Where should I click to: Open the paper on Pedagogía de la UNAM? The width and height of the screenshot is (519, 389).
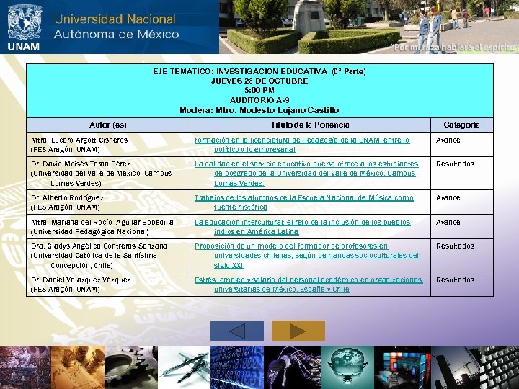(302, 145)
